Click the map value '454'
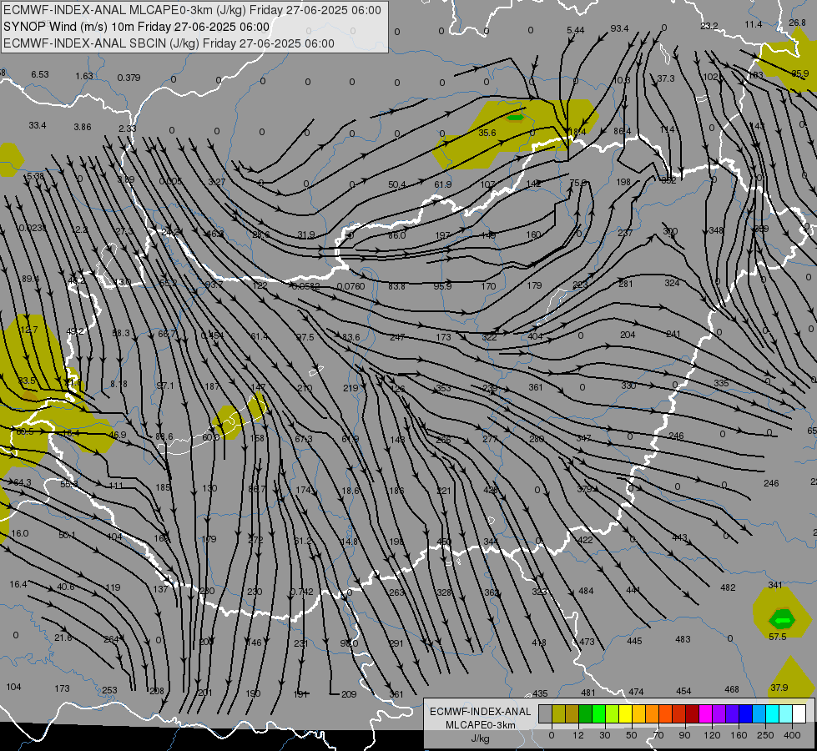This screenshot has height=751, width=817. [683, 691]
